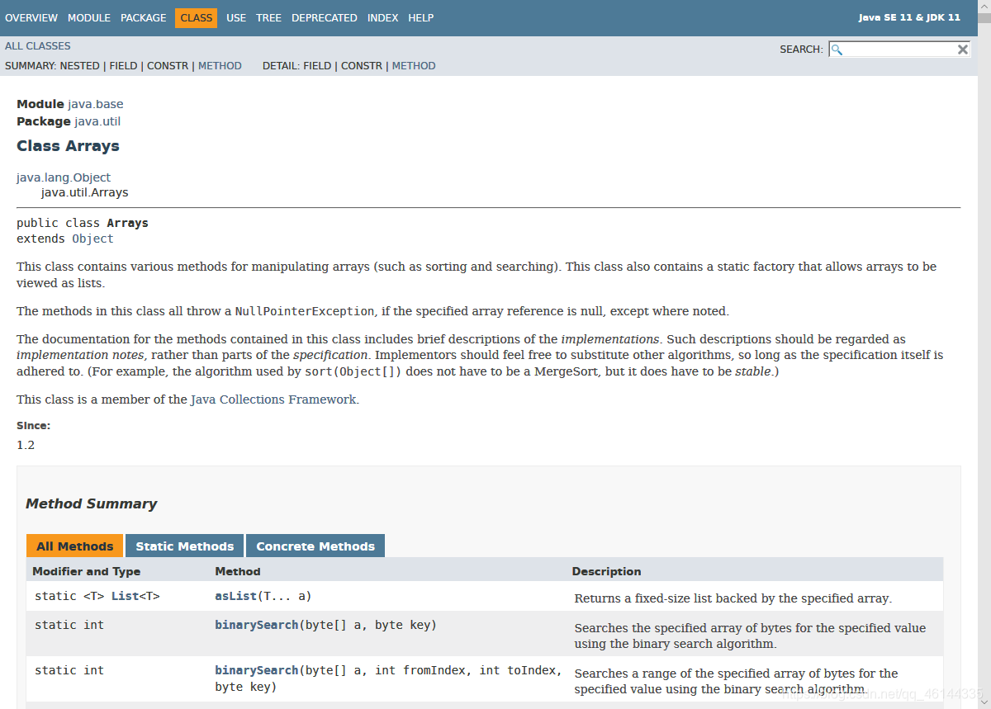This screenshot has width=991, height=709.
Task: Jump to METHOD in the SUMMARY row
Action: point(220,66)
